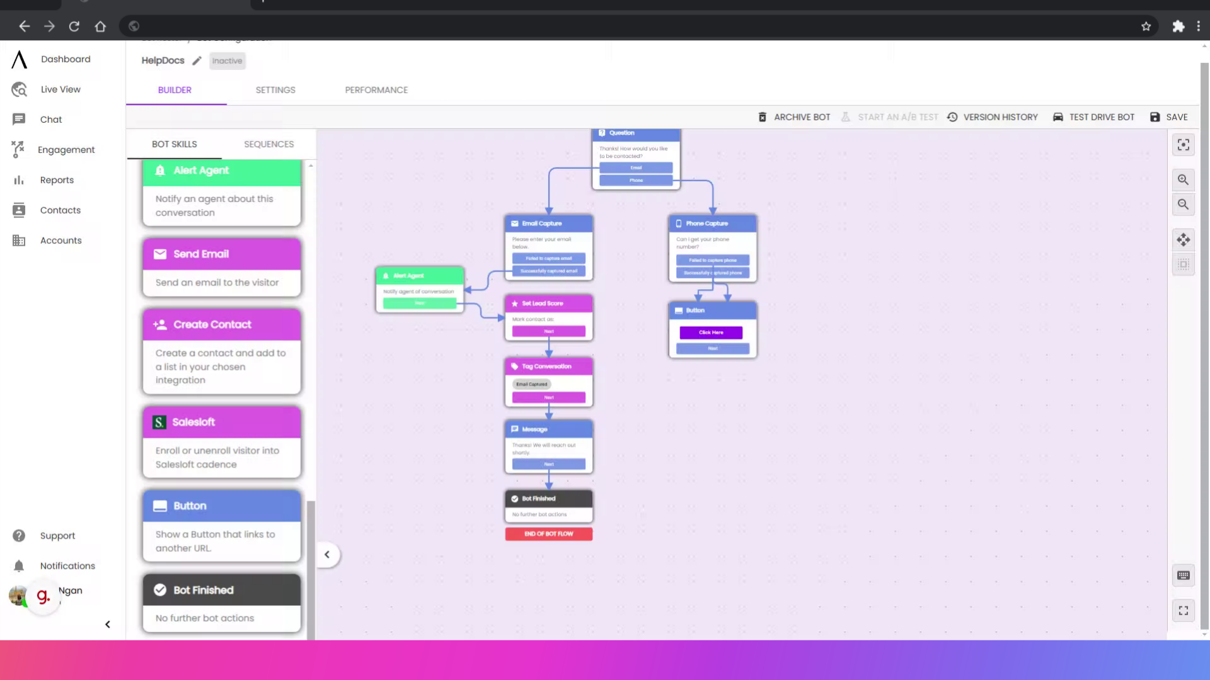The image size is (1210, 680).
Task: Switch to the Sequences tab
Action: [268, 144]
